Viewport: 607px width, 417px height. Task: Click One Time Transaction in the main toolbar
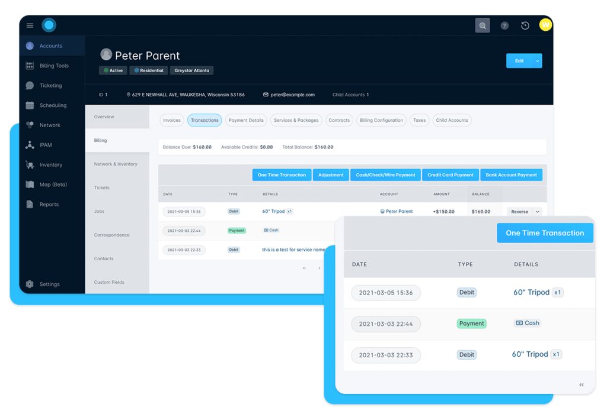point(282,175)
